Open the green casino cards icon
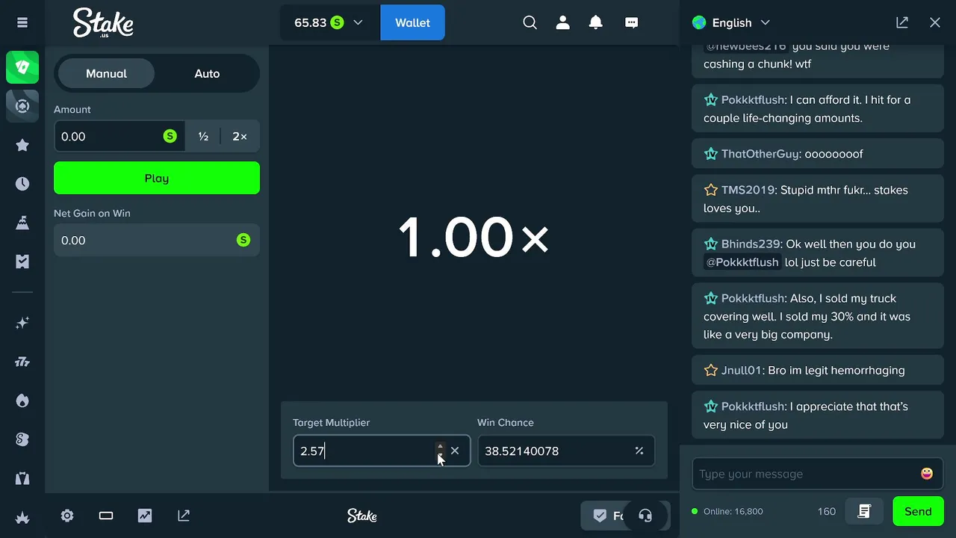The image size is (956, 538). coord(22,67)
